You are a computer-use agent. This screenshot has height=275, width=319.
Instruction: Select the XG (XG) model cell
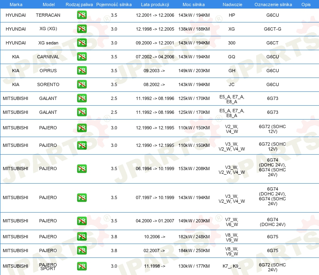[48, 29]
